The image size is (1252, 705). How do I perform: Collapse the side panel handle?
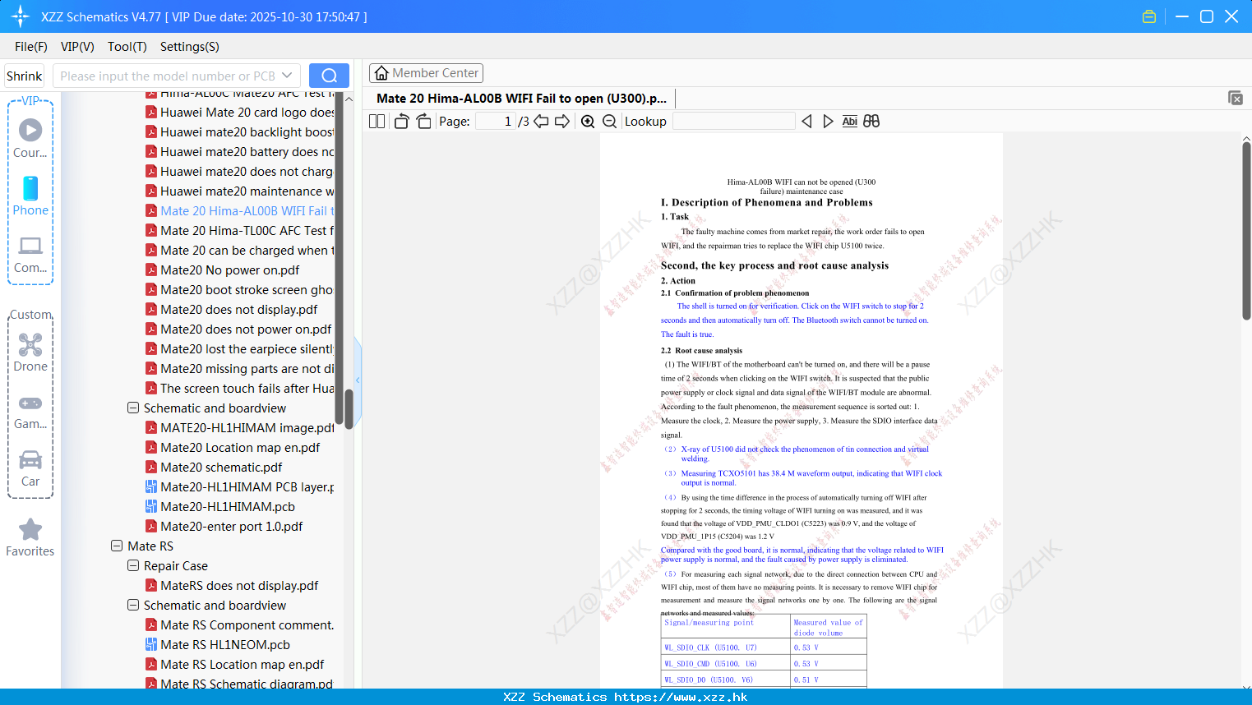(358, 380)
